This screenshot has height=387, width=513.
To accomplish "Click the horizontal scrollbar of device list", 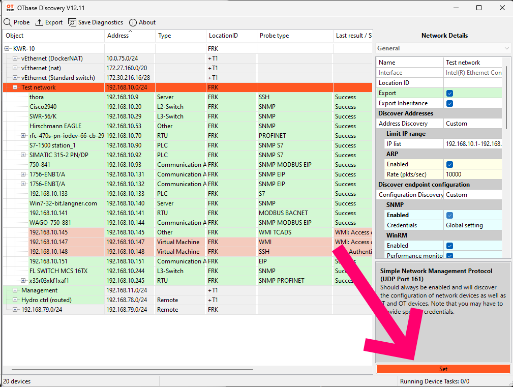I will click(x=132, y=370).
